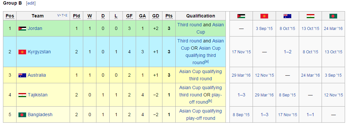Click Kyrgyzstan flag in results matrix header
This screenshot has height=127, width=349.
click(x=264, y=16)
